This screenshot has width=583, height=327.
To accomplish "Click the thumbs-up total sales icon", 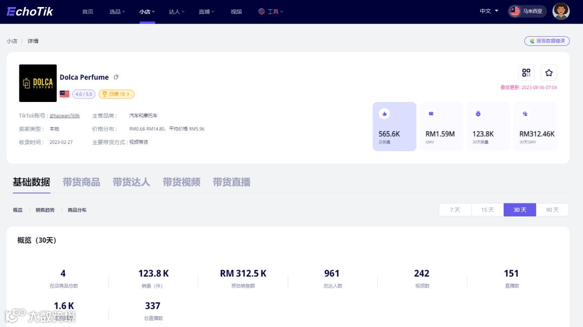I will coord(384,114).
